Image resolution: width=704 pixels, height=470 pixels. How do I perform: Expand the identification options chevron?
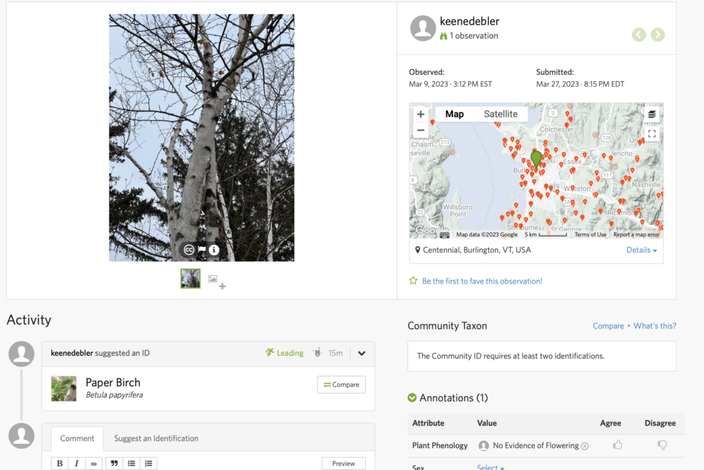tap(362, 353)
